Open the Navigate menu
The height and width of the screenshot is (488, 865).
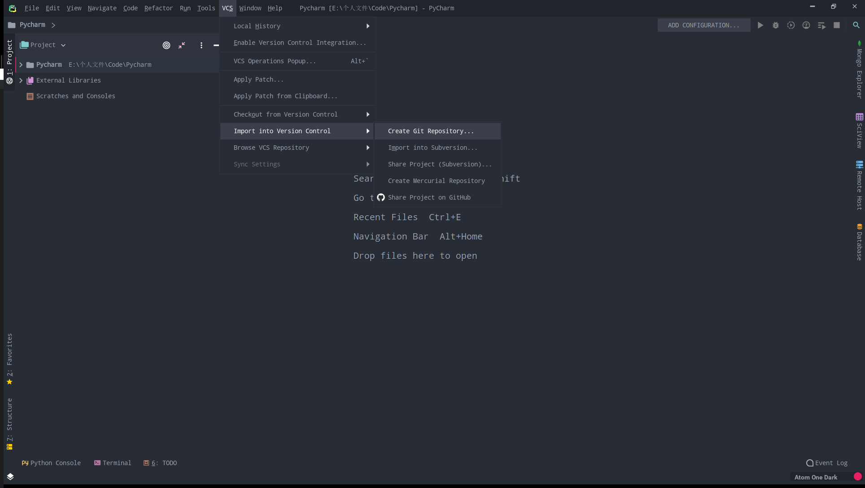click(102, 8)
